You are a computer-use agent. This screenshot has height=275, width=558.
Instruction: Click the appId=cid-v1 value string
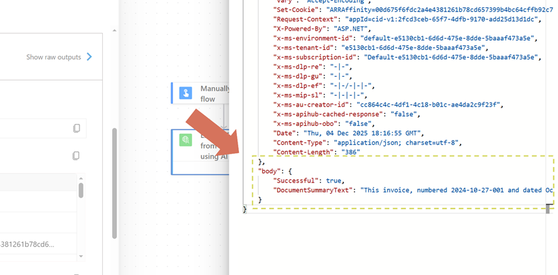tap(441, 19)
